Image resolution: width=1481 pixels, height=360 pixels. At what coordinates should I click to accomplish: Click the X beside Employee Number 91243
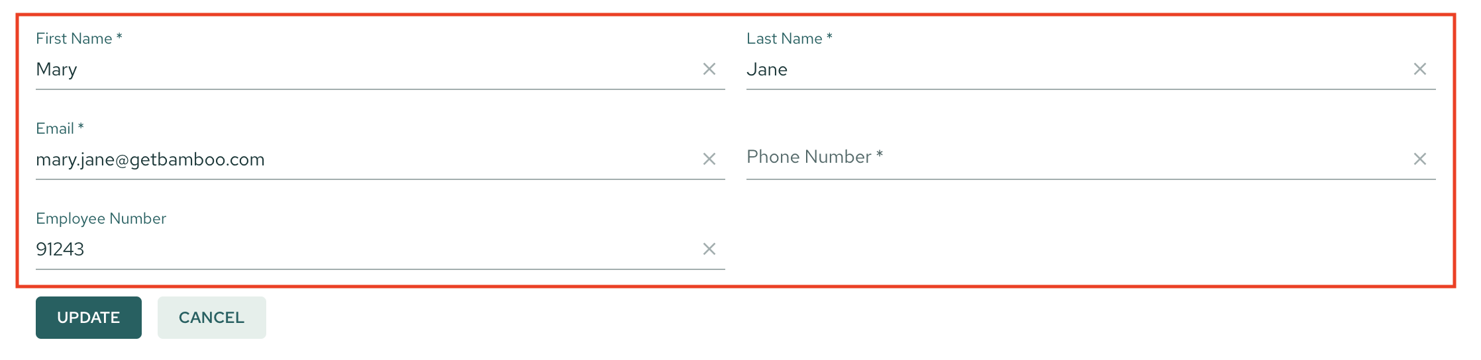[x=709, y=249]
